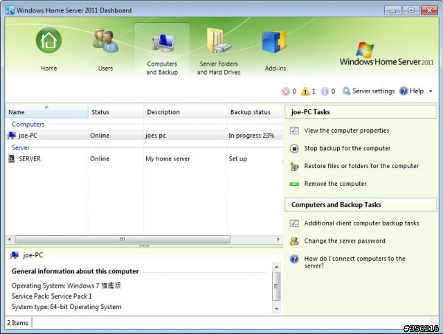Click the change server password icon
Viewport: 443px width, 334px height.
294,241
